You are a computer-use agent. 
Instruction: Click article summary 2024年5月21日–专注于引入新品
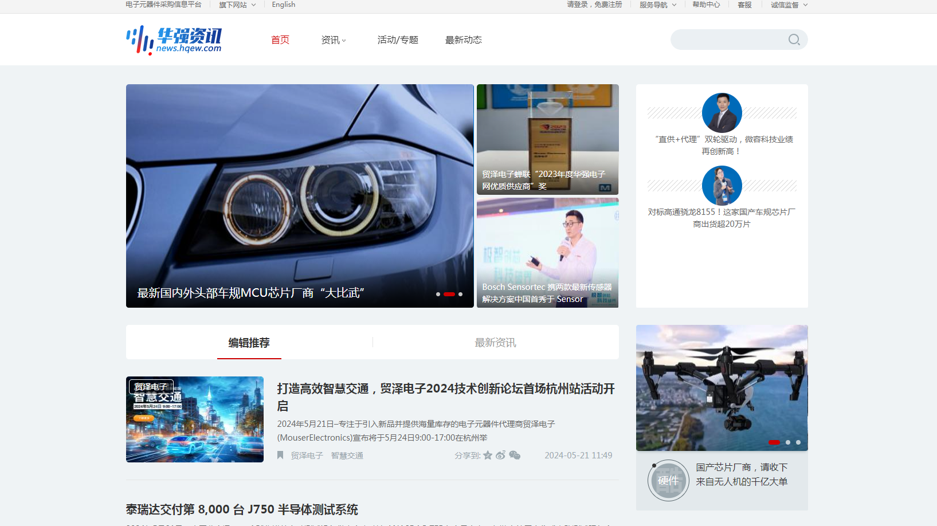tap(416, 431)
